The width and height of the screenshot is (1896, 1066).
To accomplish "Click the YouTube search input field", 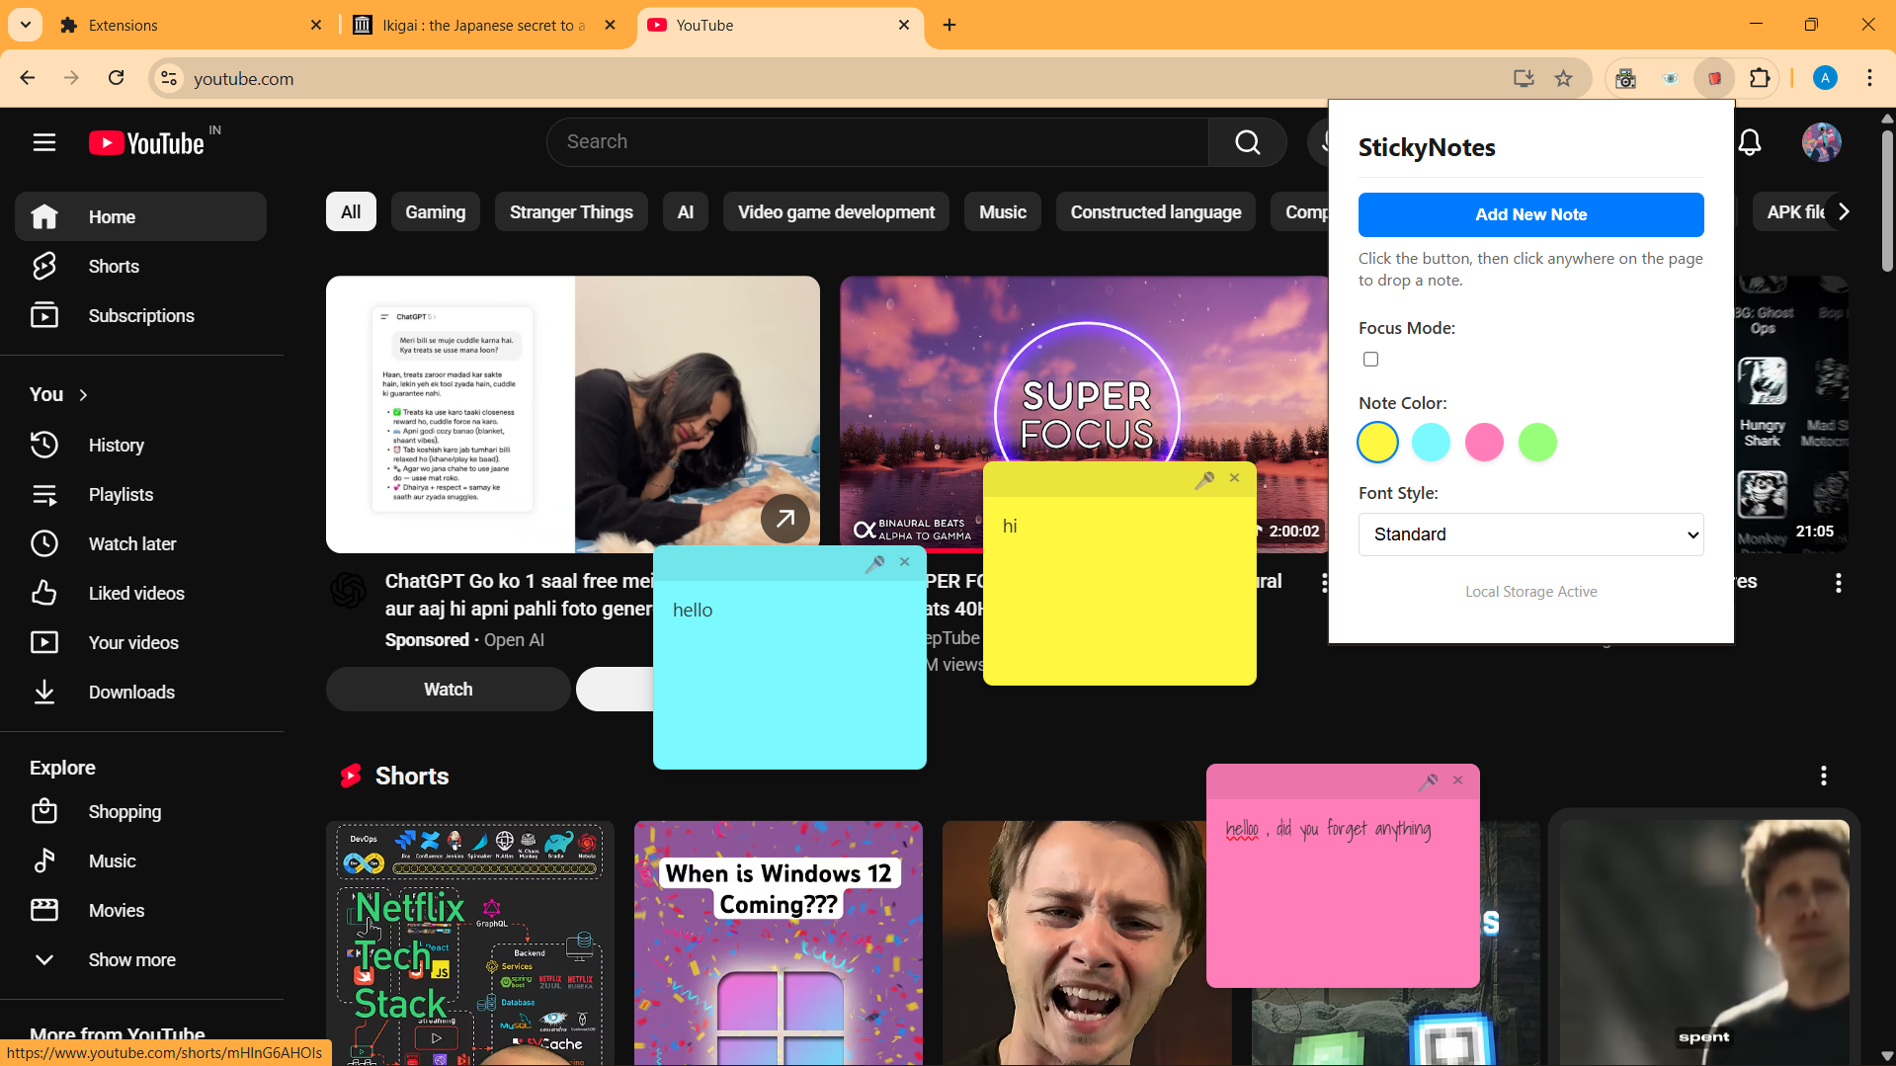I will (877, 142).
